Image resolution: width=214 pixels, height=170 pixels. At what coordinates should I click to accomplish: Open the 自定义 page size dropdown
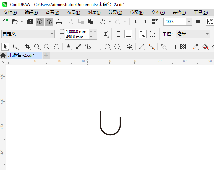tap(28, 34)
